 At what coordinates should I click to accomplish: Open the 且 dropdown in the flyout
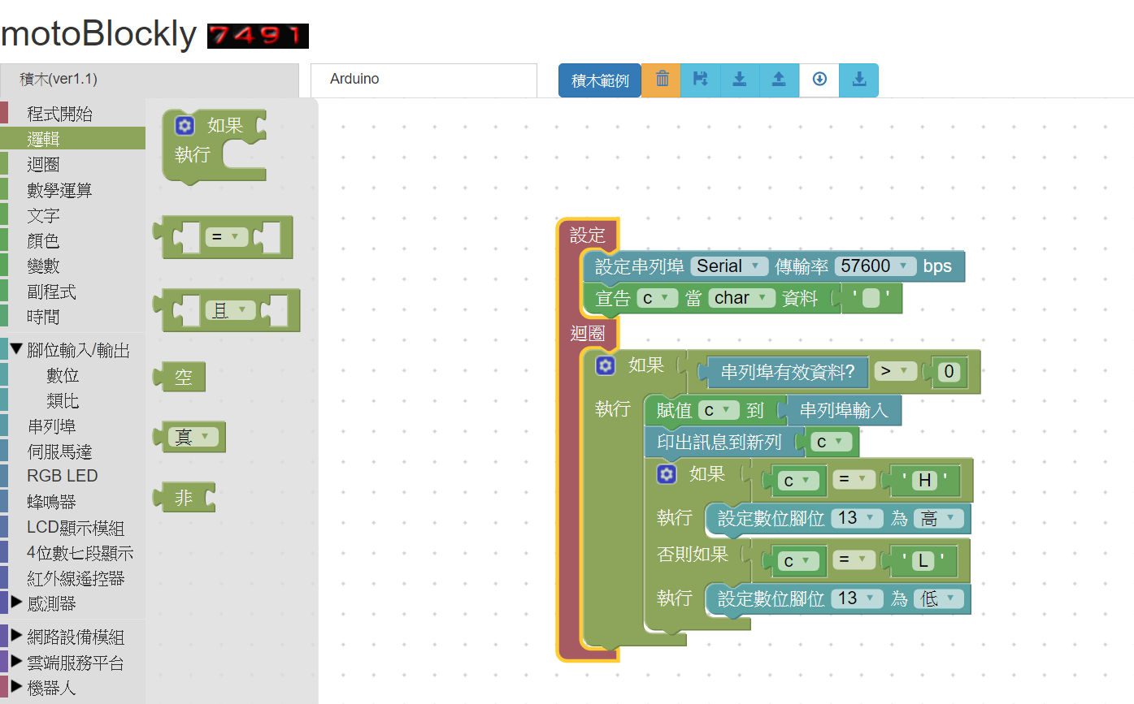pyautogui.click(x=230, y=310)
